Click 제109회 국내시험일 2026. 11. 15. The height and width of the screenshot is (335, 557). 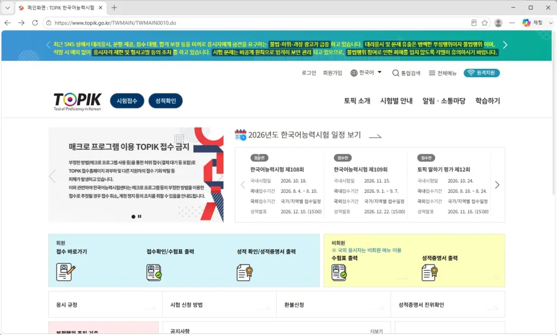pyautogui.click(x=377, y=181)
